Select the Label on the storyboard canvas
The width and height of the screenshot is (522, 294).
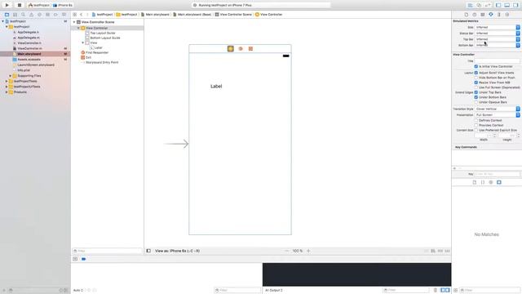pos(216,87)
